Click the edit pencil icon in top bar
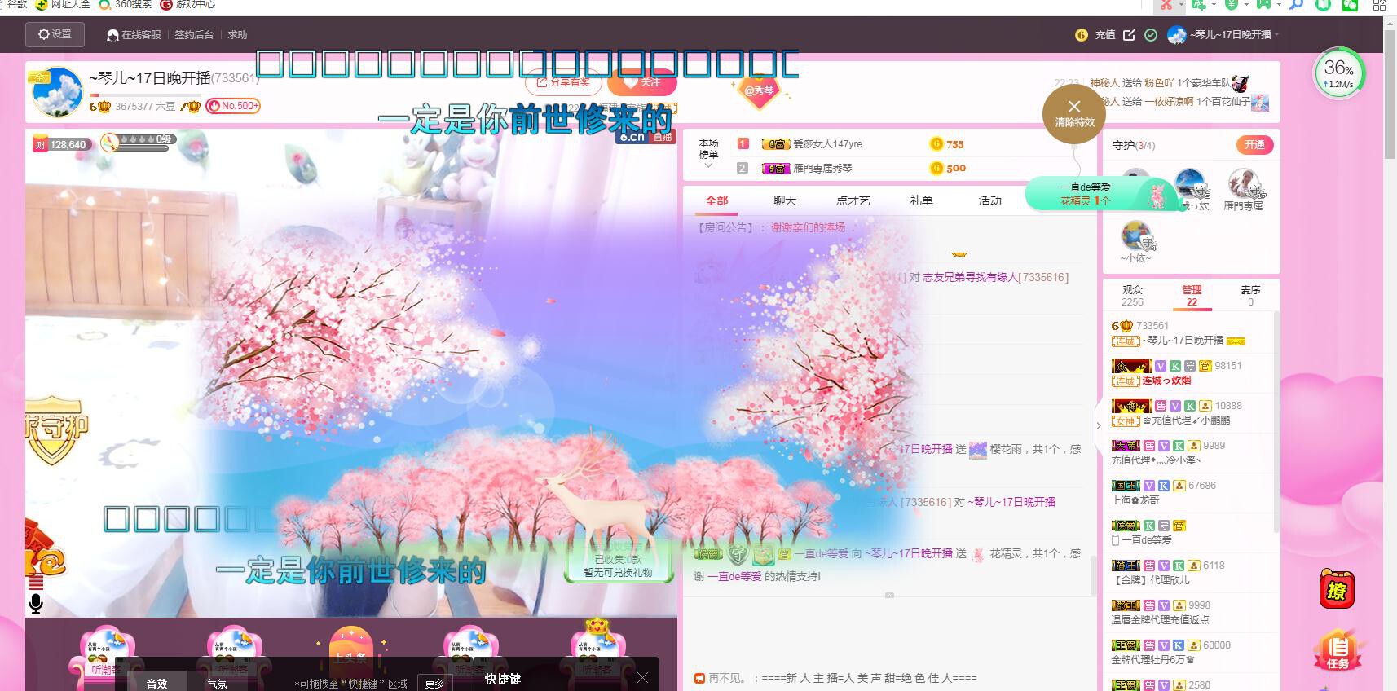Image resolution: width=1397 pixels, height=691 pixels. (1129, 35)
